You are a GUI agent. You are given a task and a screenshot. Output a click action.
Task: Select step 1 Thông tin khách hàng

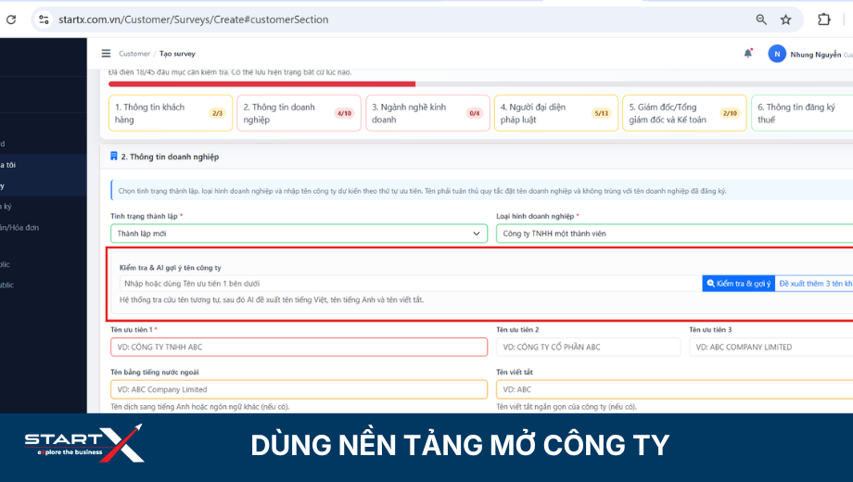pos(171,113)
